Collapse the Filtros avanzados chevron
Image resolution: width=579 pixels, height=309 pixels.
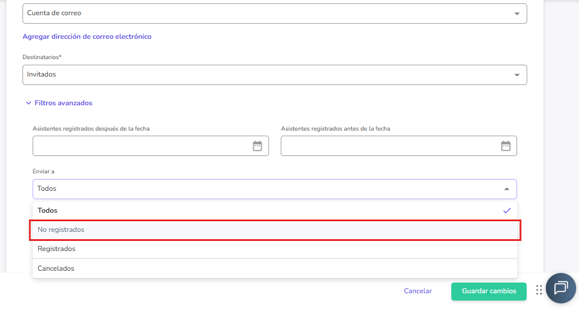coord(28,104)
